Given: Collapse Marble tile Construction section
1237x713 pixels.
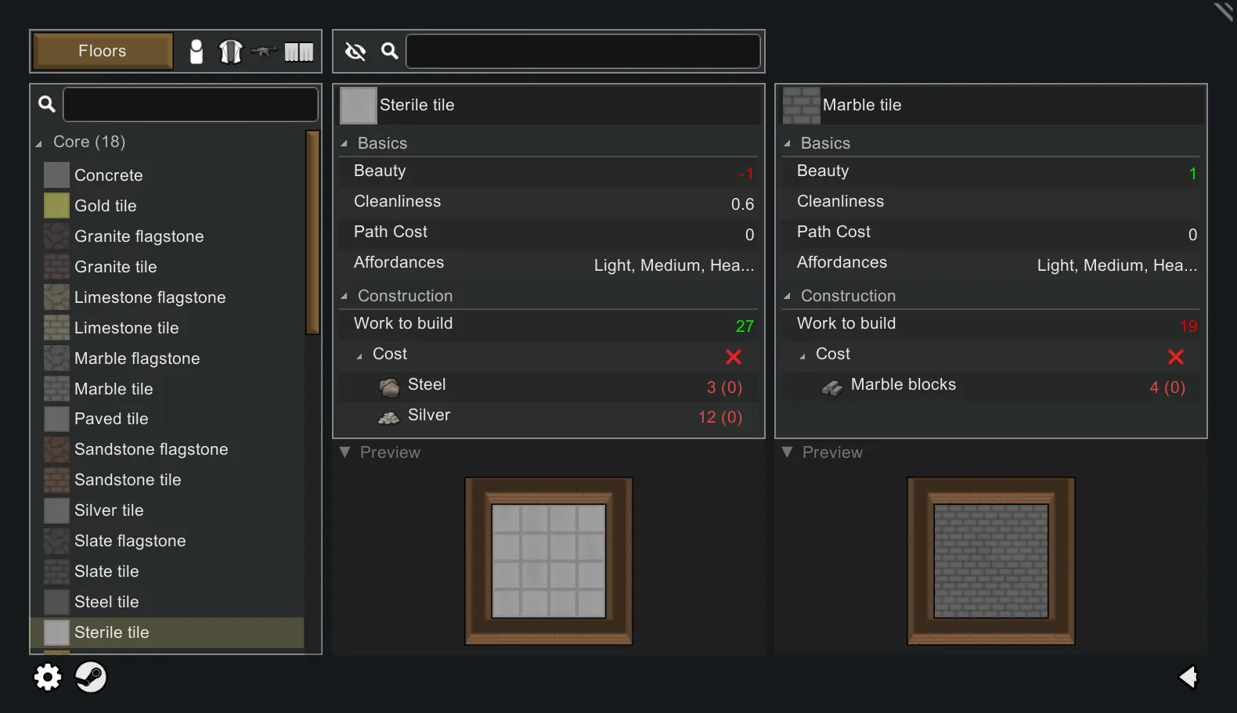Looking at the screenshot, I should click(787, 297).
